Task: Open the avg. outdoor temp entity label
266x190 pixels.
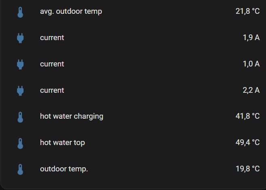Action: click(x=71, y=11)
